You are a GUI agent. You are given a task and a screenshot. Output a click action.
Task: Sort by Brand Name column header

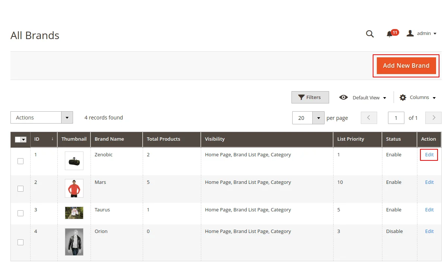(109, 139)
